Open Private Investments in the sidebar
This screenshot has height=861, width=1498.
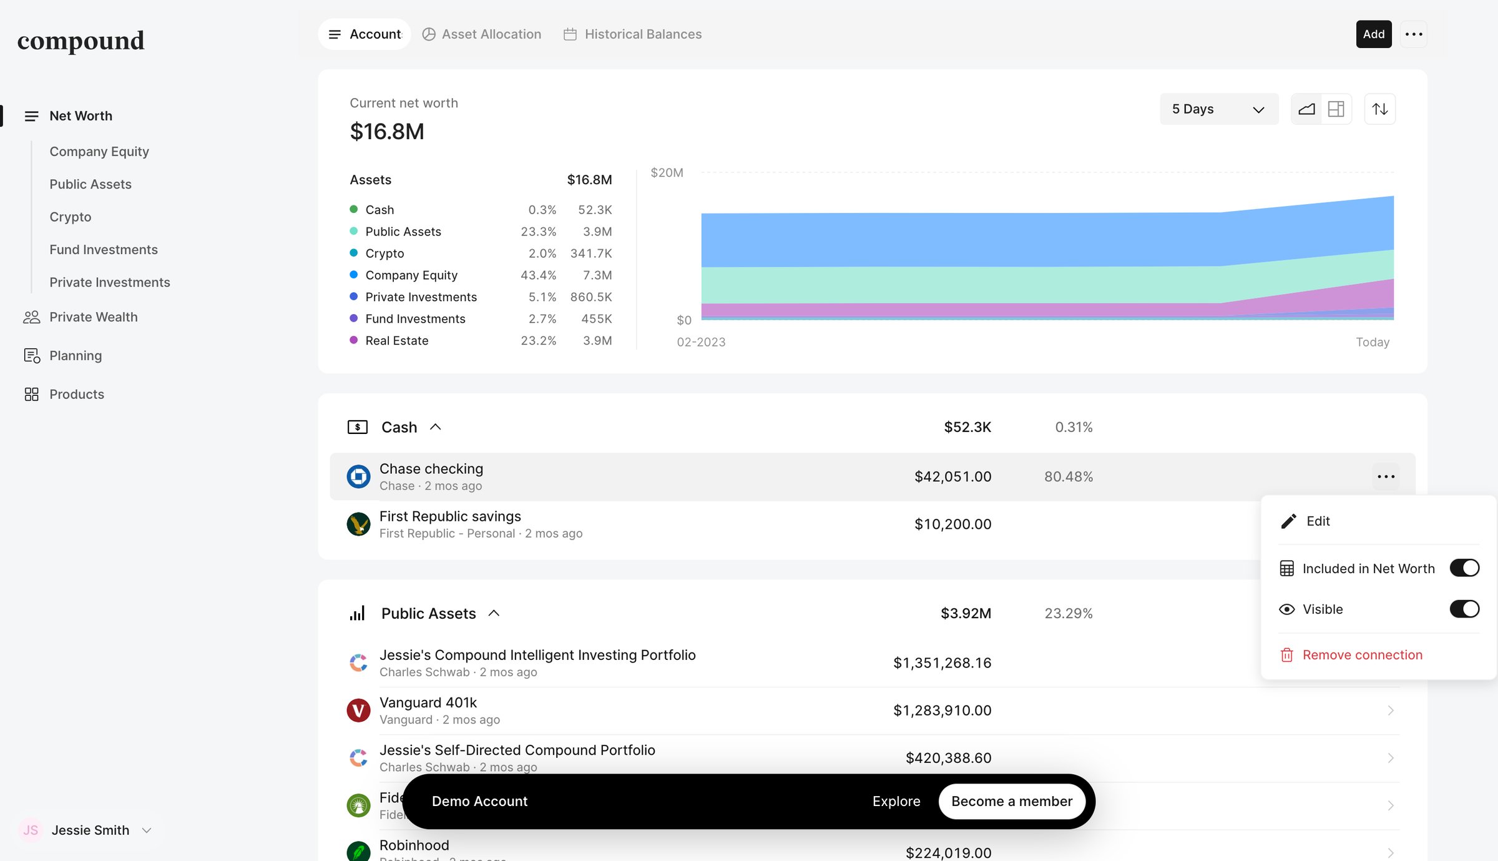(x=110, y=282)
